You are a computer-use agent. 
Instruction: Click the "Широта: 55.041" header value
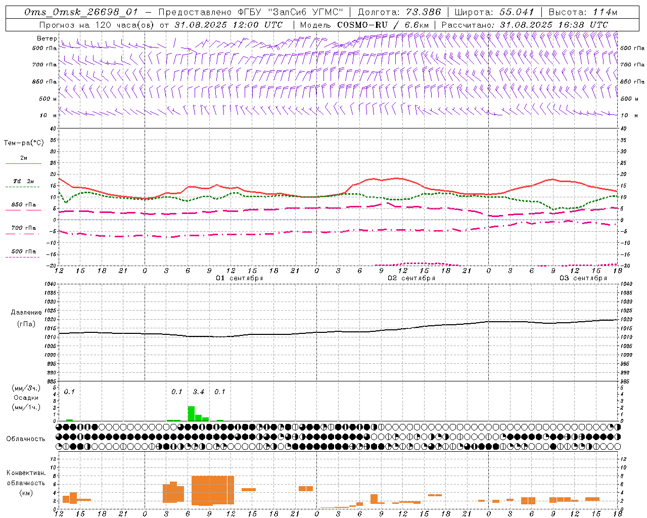[x=494, y=13]
